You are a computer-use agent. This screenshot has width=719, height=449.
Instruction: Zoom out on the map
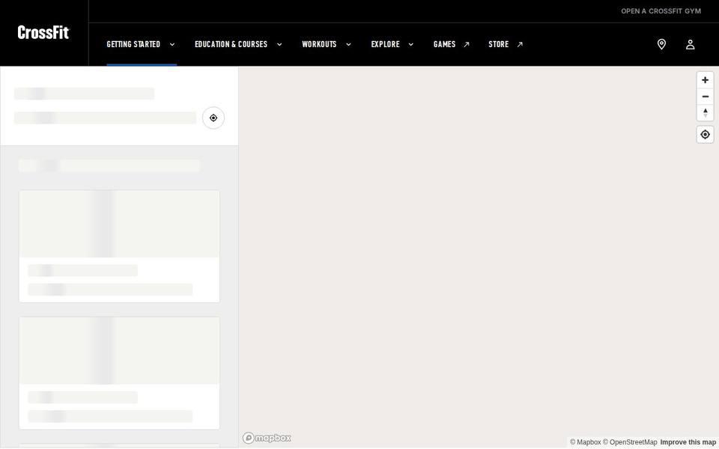click(x=706, y=97)
